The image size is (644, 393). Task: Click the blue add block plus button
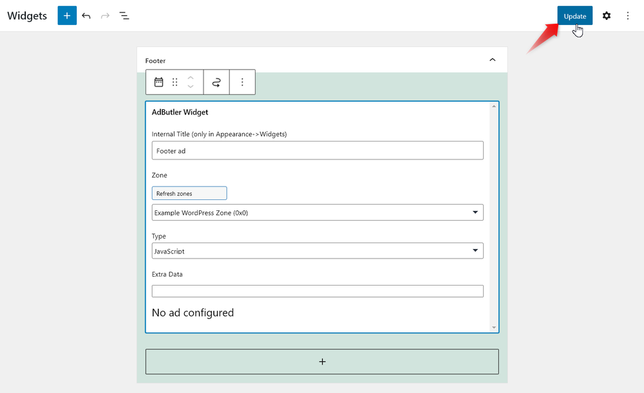tap(67, 15)
